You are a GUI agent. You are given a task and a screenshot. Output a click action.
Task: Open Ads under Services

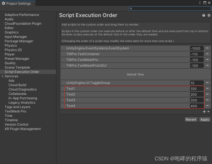(11, 81)
